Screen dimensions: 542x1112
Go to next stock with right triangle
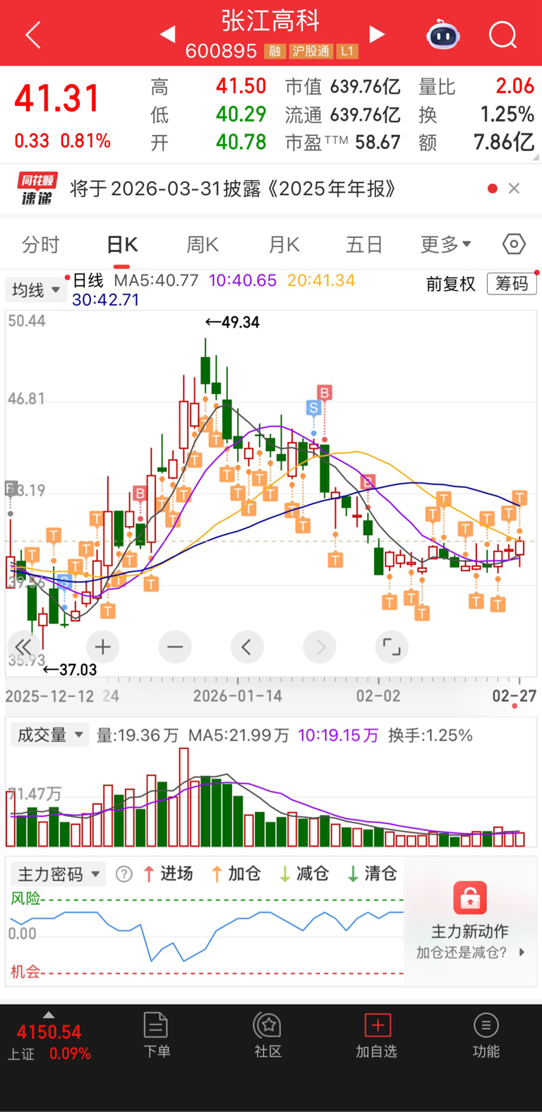pos(378,34)
